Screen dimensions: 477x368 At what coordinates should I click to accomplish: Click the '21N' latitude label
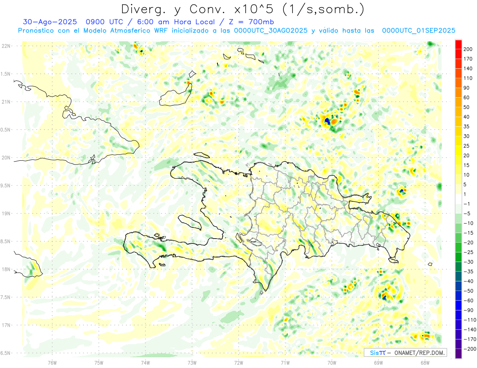6,102
